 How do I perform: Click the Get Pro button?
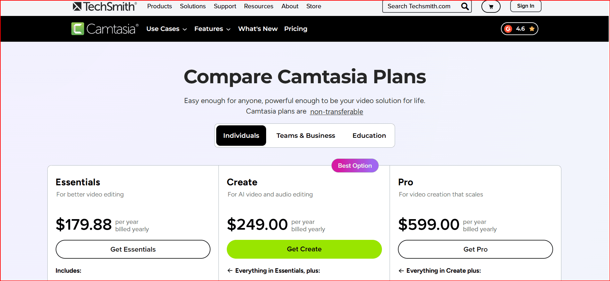(x=475, y=249)
